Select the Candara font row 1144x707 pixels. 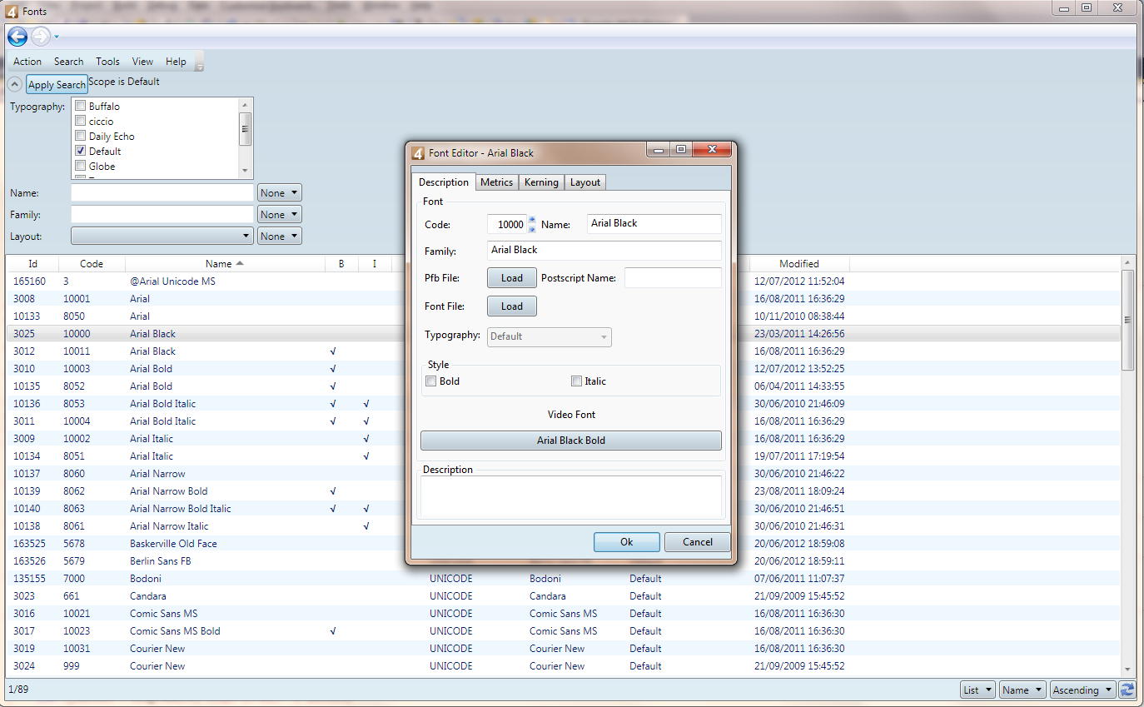[x=564, y=596]
